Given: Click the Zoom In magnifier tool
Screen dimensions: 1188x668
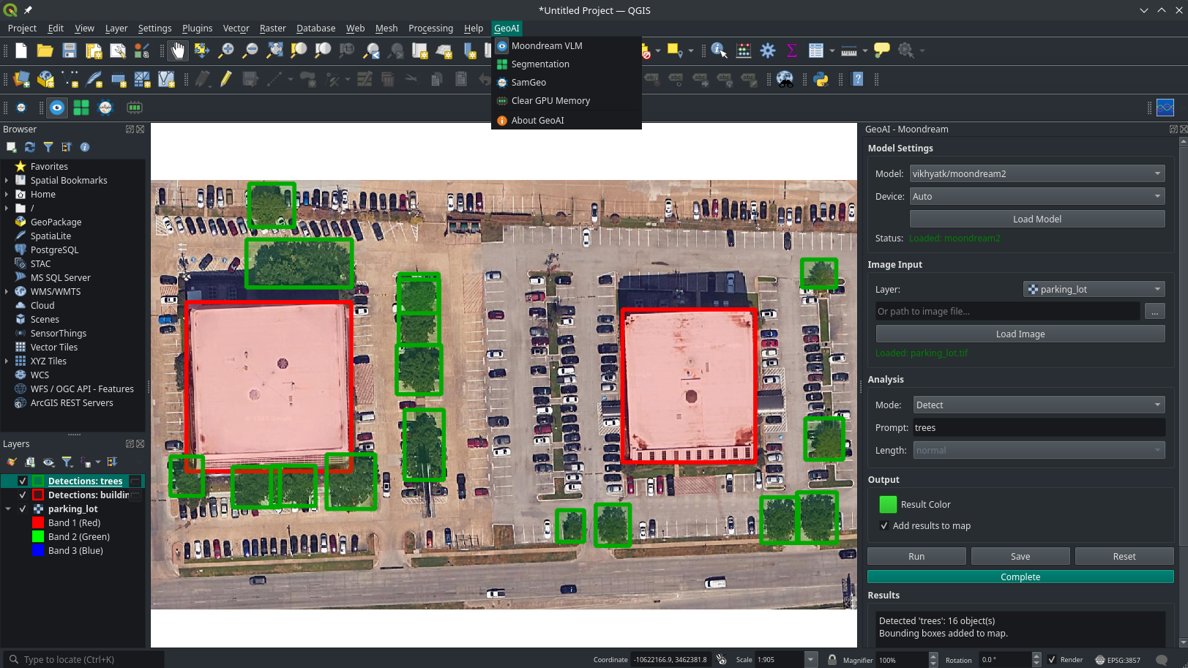Looking at the screenshot, I should coord(226,50).
